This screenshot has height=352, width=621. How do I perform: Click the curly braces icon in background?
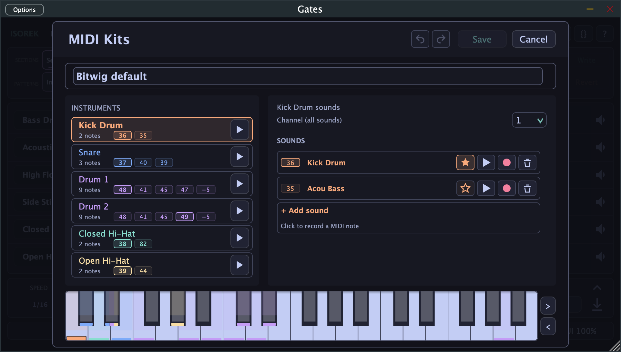pyautogui.click(x=583, y=34)
